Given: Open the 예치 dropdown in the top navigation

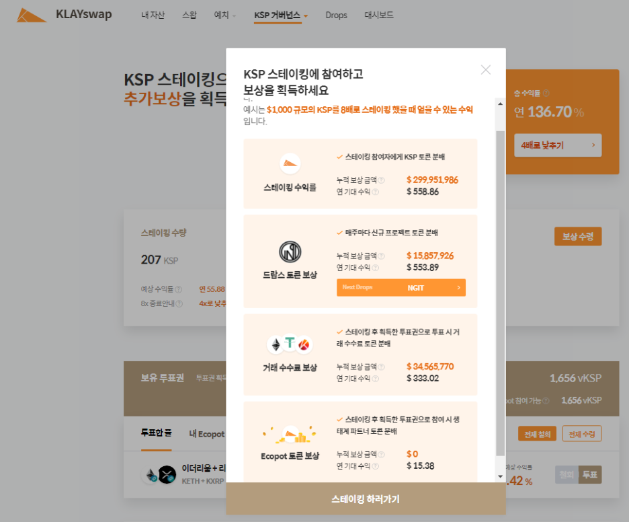Looking at the screenshot, I should pos(224,15).
